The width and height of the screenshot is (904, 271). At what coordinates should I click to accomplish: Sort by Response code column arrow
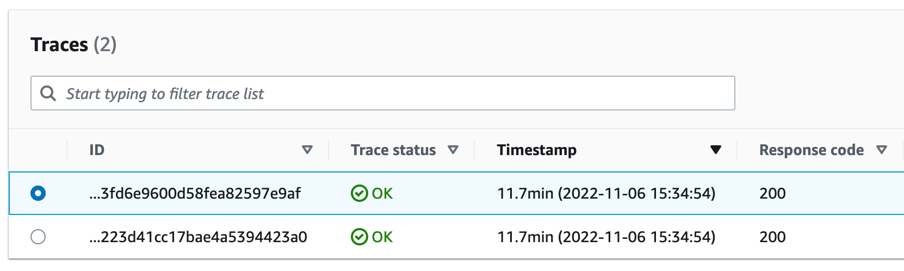pyautogui.click(x=882, y=150)
